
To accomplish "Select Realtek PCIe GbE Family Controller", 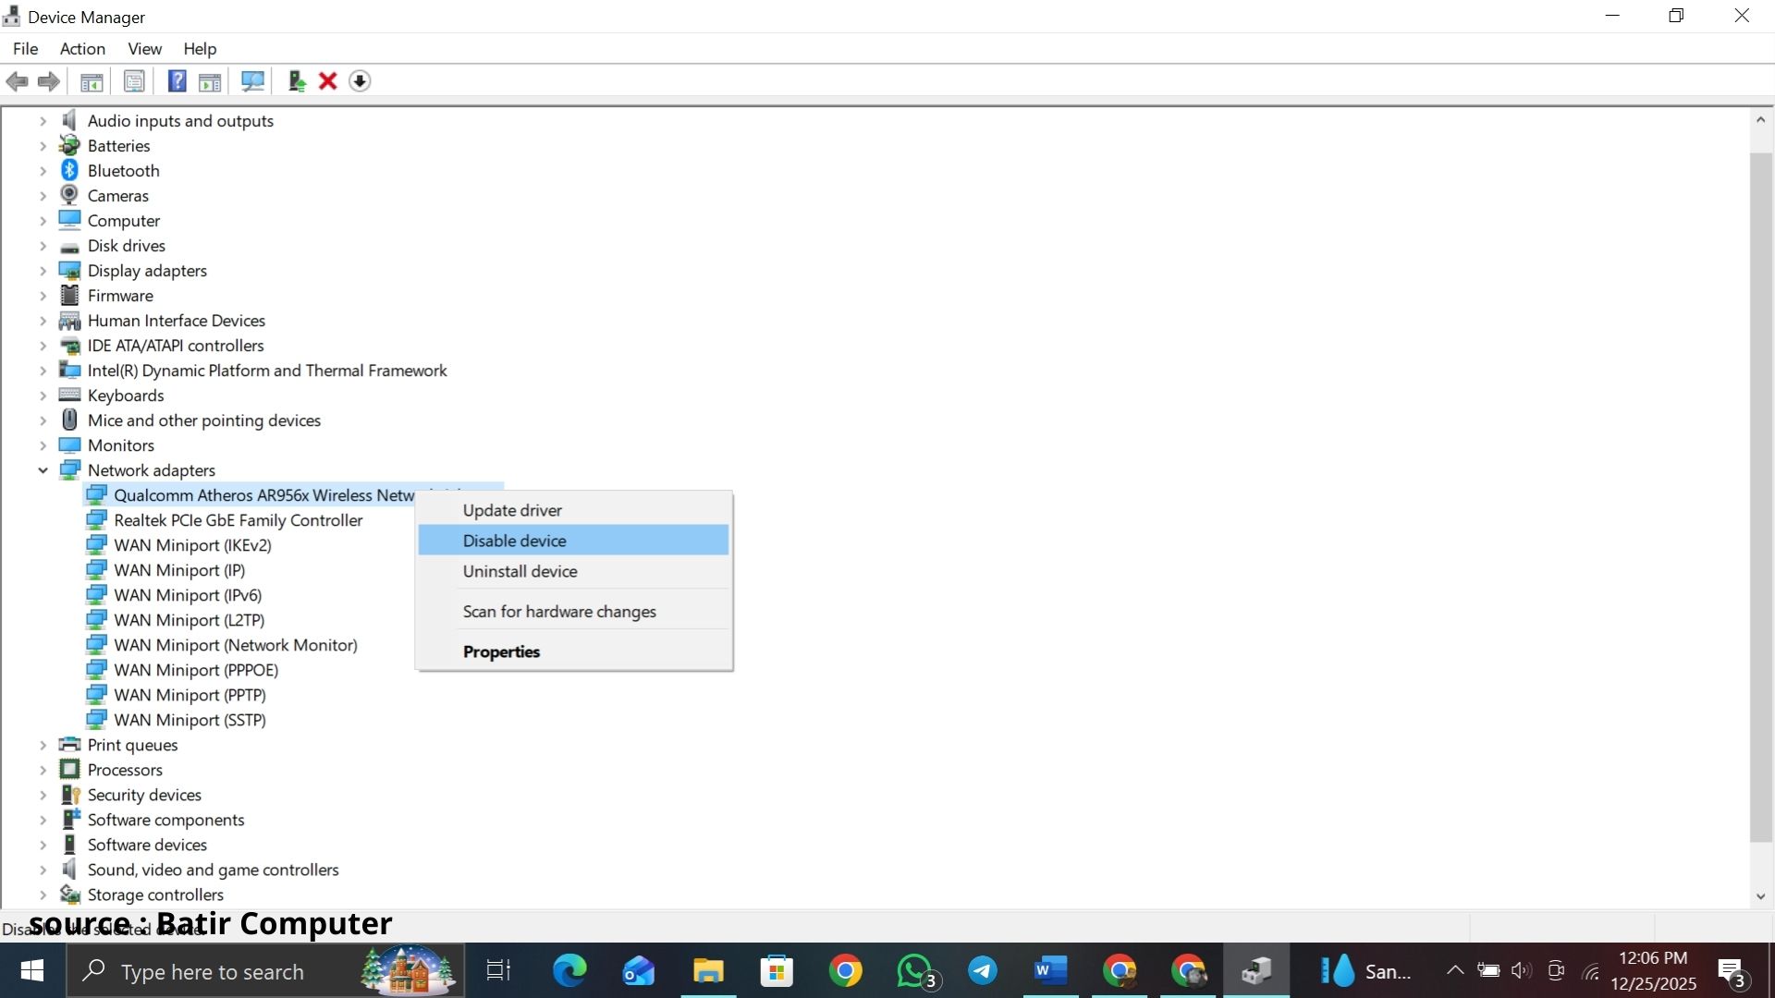I will tap(238, 520).
